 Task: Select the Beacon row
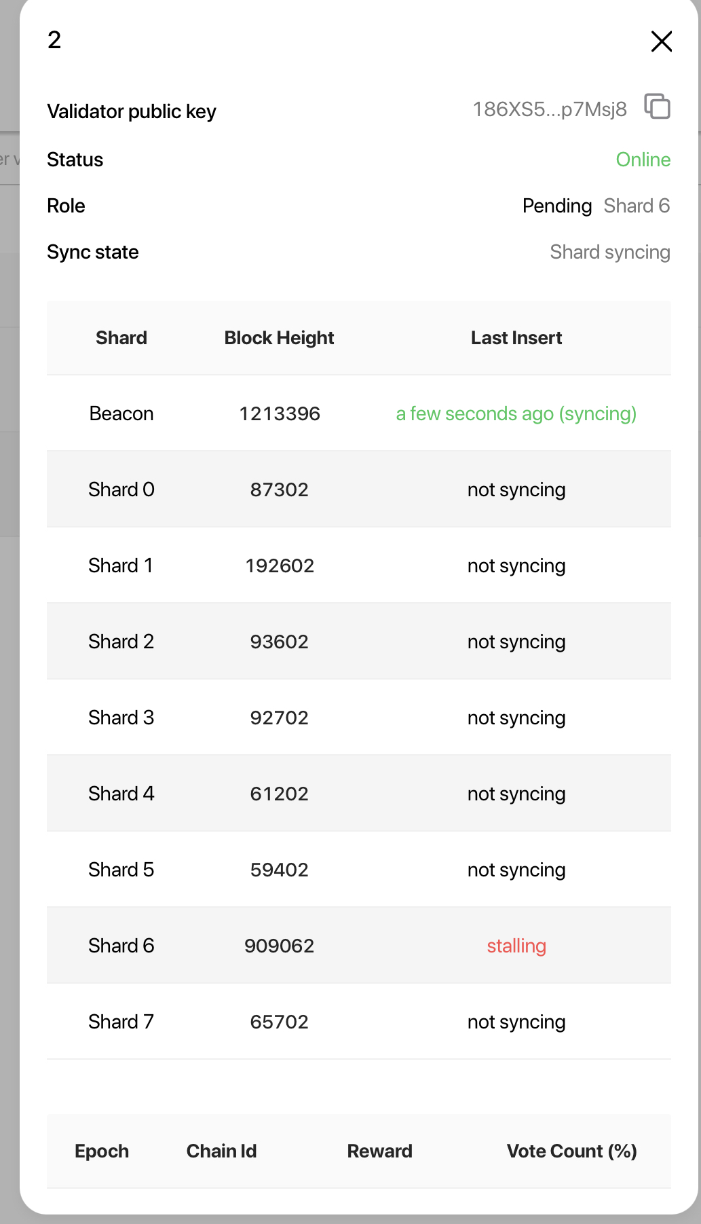pos(359,413)
